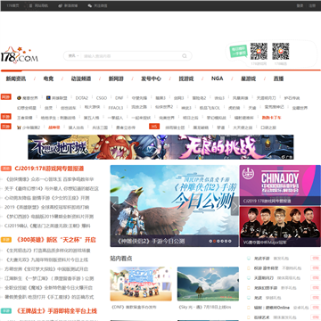Go to previous carousel slide arrow
The height and width of the screenshot is (321, 321).
coord(114,206)
